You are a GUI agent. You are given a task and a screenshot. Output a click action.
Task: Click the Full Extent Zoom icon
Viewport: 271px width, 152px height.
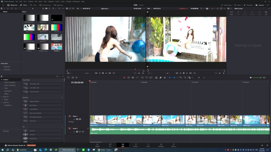[x=180, y=78]
